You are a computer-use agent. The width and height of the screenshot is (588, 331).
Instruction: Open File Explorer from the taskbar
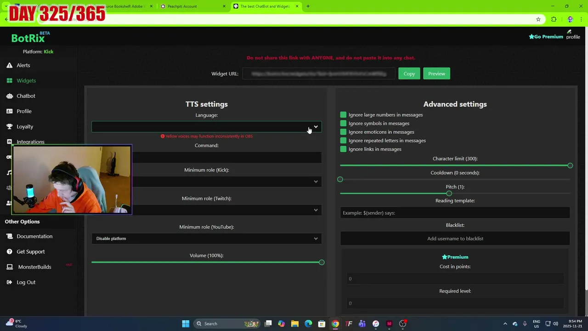295,324
